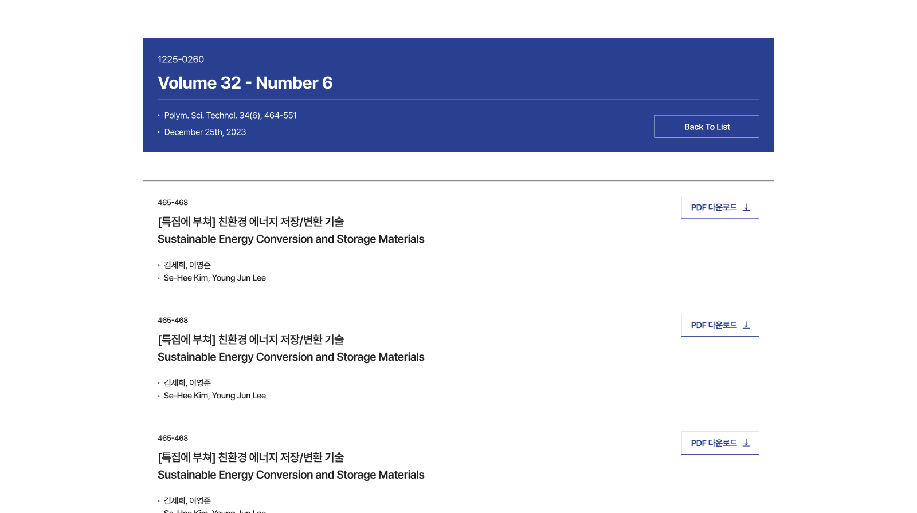The width and height of the screenshot is (917, 513).
Task: Open third article Korean title link
Action: point(250,457)
